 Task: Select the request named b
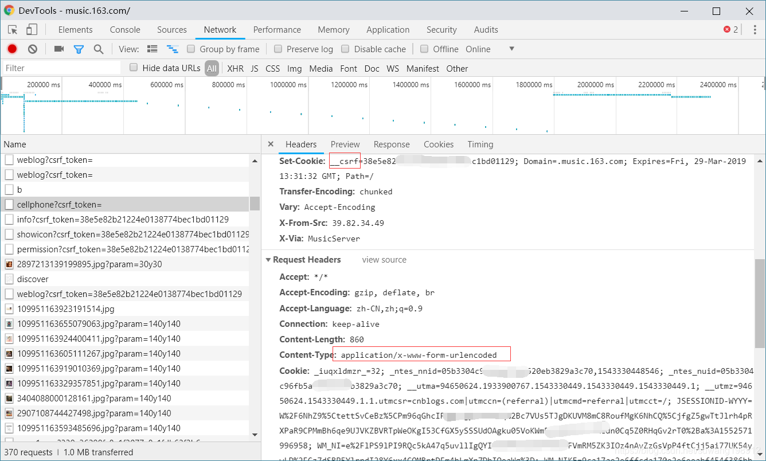click(125, 190)
